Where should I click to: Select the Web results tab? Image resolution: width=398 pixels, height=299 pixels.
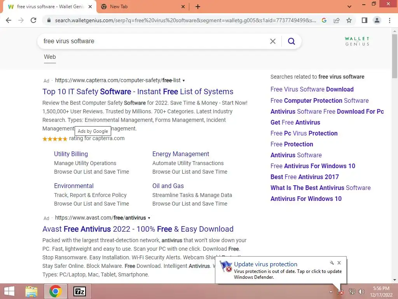pyautogui.click(x=50, y=57)
